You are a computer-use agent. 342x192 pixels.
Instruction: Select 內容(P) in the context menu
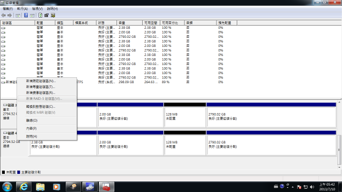[47, 129]
